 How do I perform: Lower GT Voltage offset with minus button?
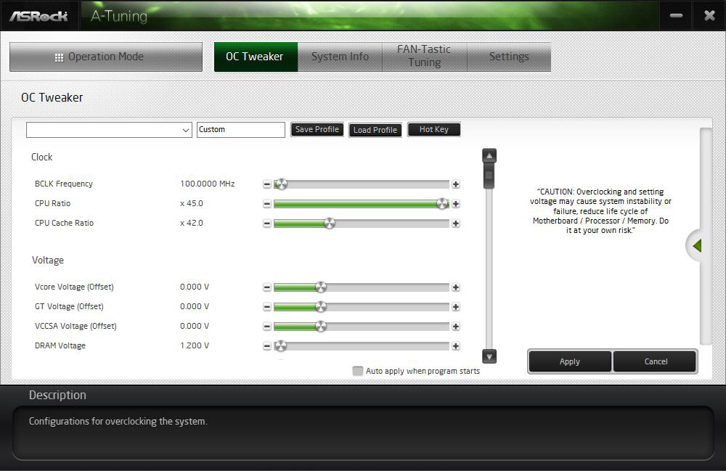tap(266, 307)
